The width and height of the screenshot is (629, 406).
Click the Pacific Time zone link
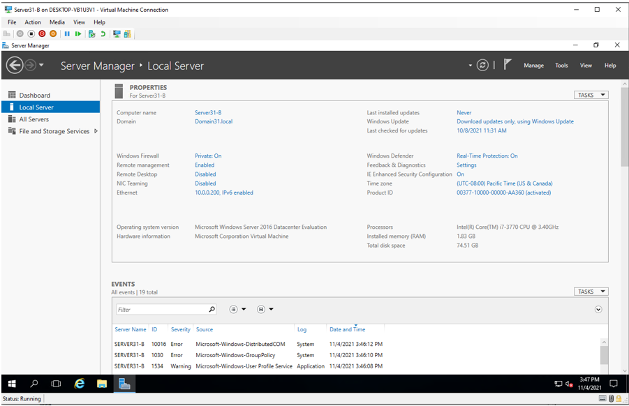click(505, 183)
